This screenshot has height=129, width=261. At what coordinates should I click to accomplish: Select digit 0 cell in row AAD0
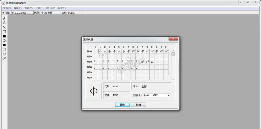click(95, 67)
